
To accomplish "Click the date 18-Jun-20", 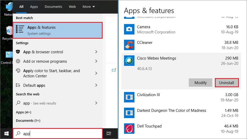I will coord(230,48).
